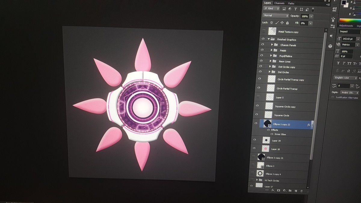Open the Normal blend mode dropdown

(276, 16)
